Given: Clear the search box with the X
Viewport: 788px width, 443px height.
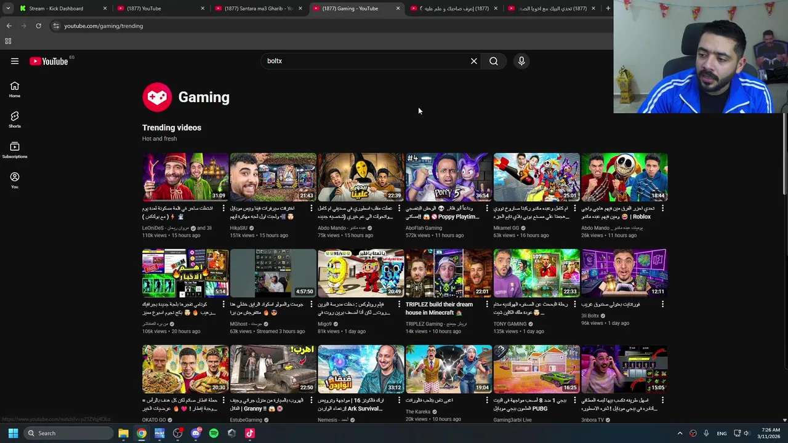Looking at the screenshot, I should [x=474, y=61].
